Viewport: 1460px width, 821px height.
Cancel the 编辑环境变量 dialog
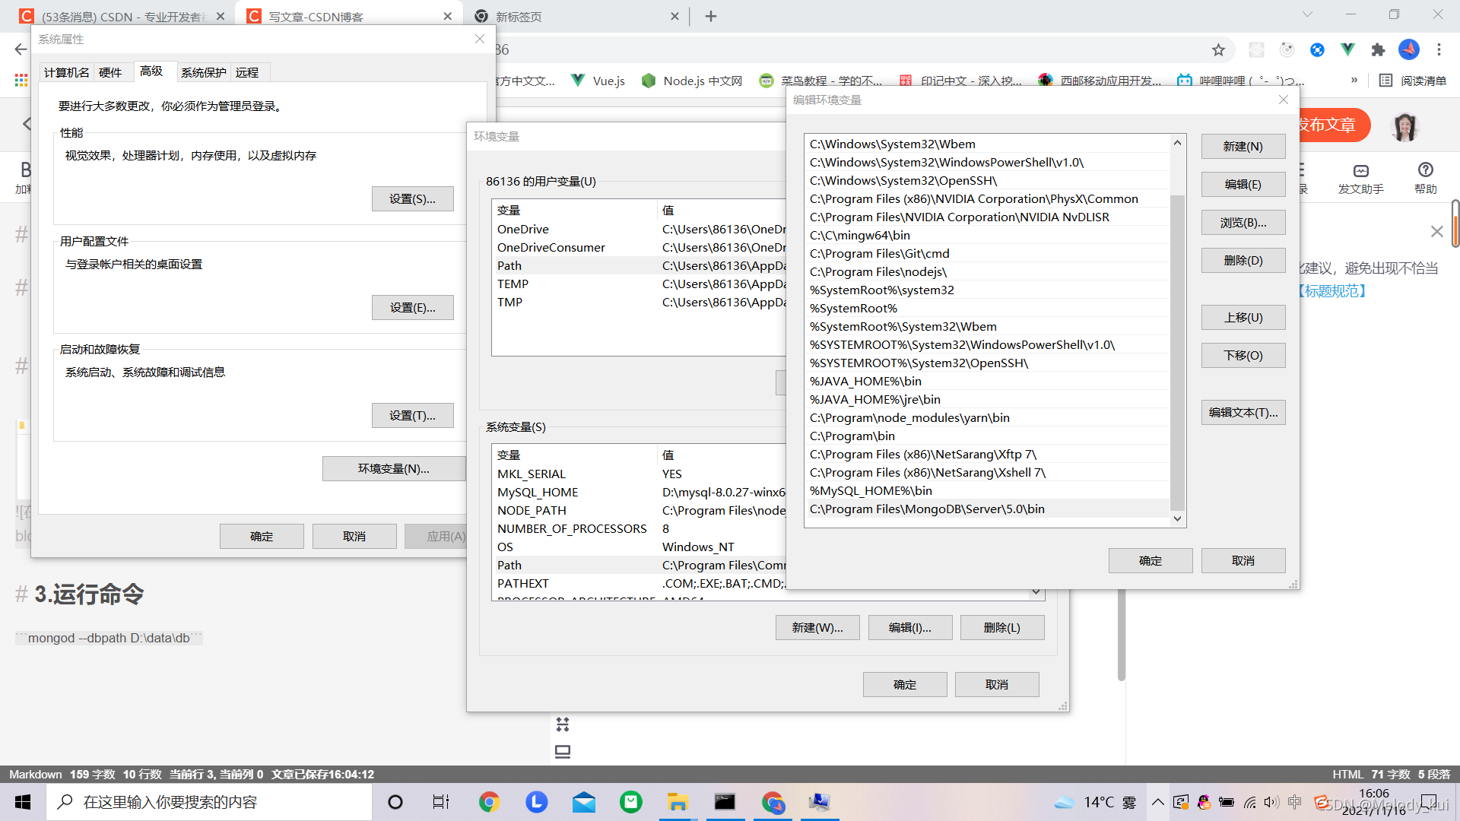[1243, 561]
